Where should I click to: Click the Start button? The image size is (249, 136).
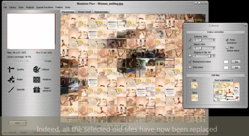(18, 123)
